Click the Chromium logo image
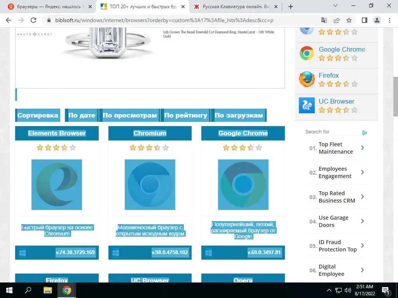This screenshot has width=398, height=298. pyautogui.click(x=150, y=184)
